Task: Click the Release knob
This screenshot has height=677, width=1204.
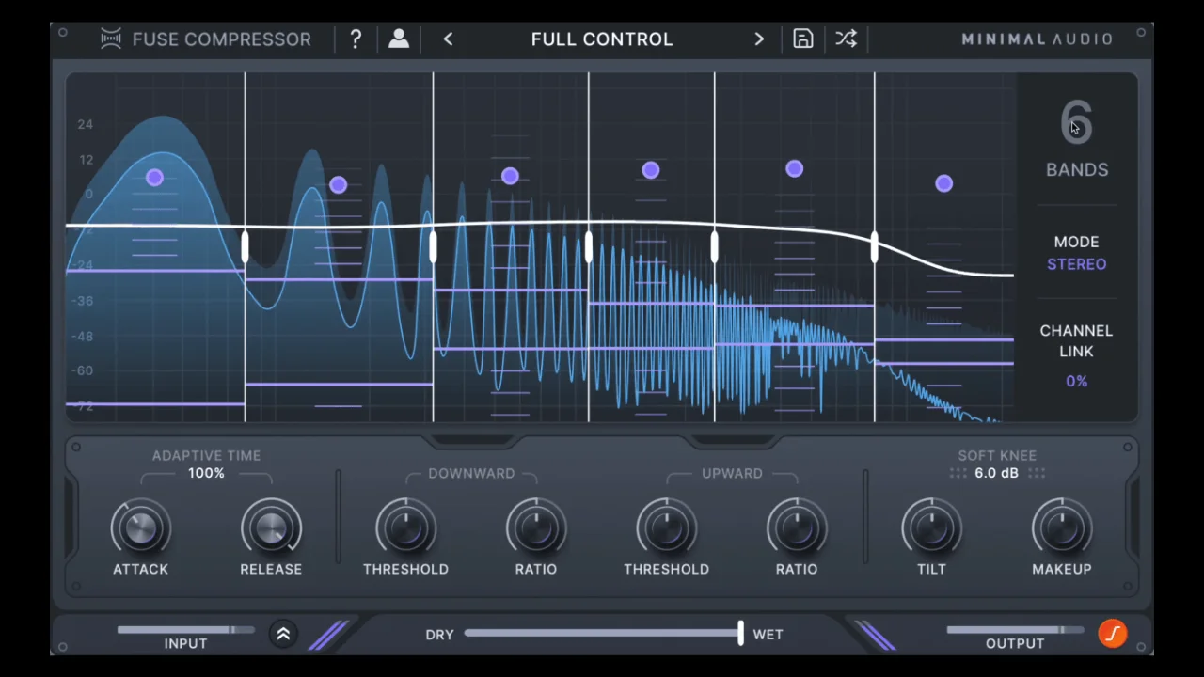Action: pyautogui.click(x=271, y=527)
